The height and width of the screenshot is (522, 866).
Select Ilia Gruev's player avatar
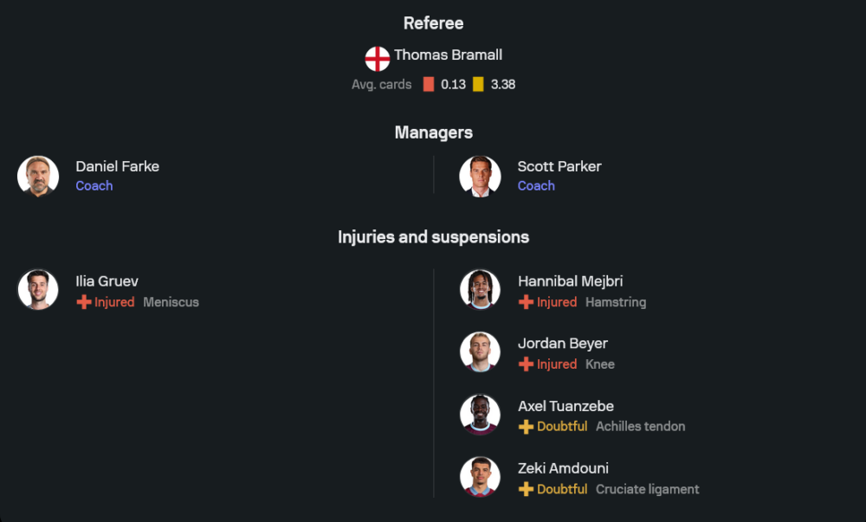point(38,290)
